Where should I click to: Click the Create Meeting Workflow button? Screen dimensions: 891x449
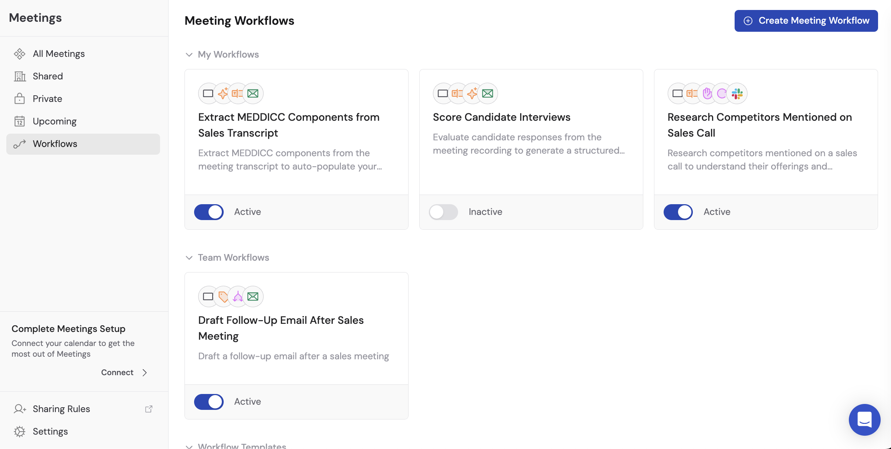(x=806, y=21)
